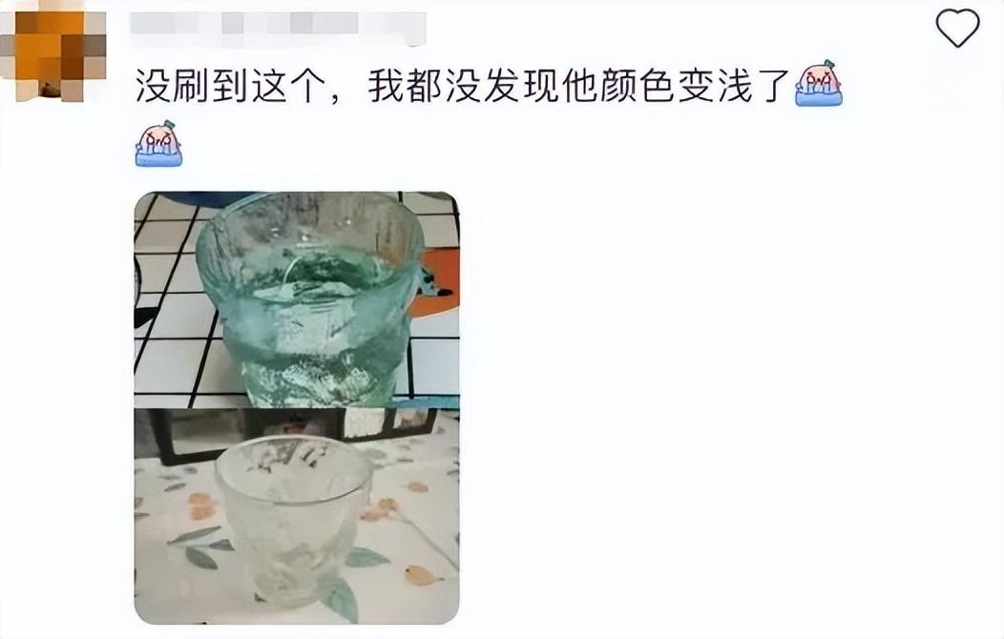Click the orange leaf print near glass base

tap(421, 576)
